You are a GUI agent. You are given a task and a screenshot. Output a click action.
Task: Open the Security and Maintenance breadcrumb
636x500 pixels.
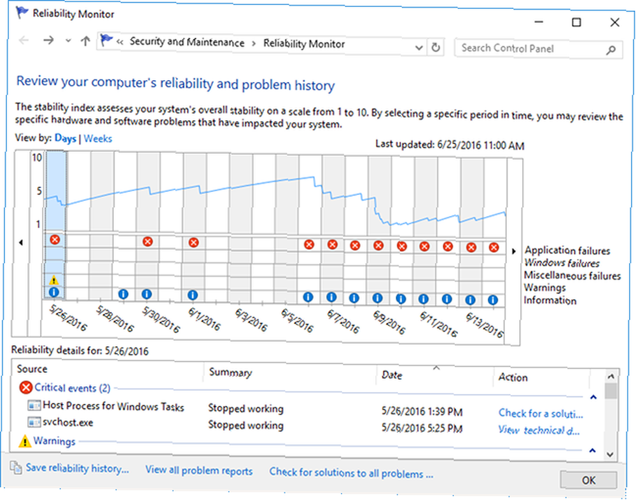click(187, 42)
